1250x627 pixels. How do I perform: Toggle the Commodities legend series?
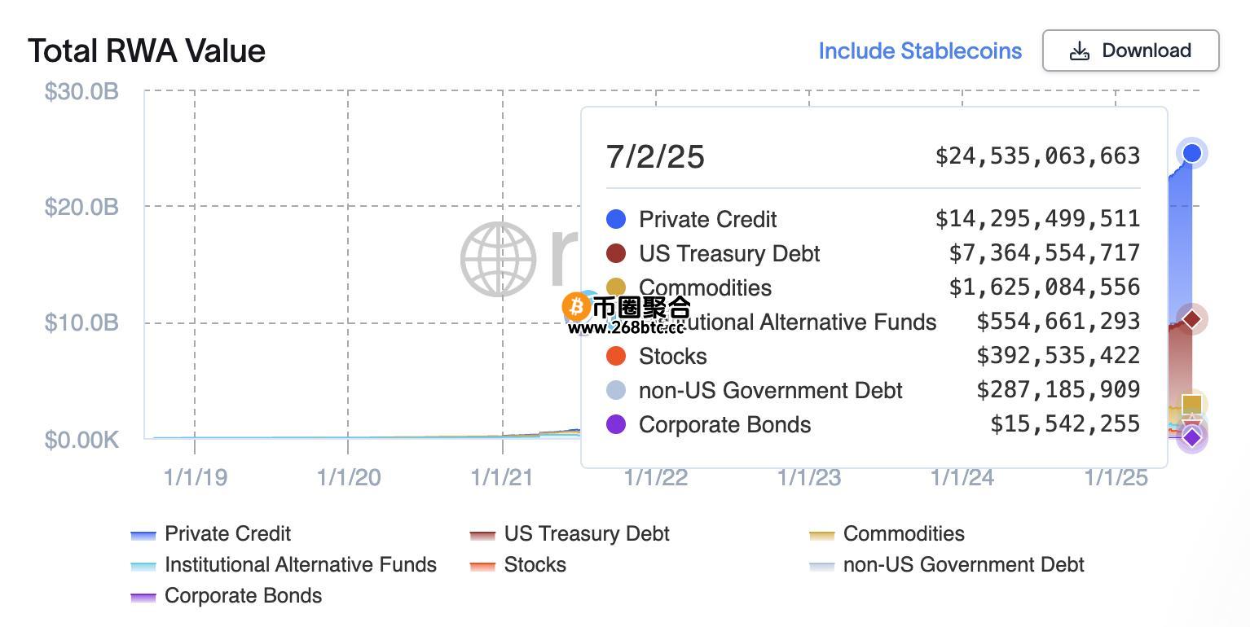click(x=887, y=534)
